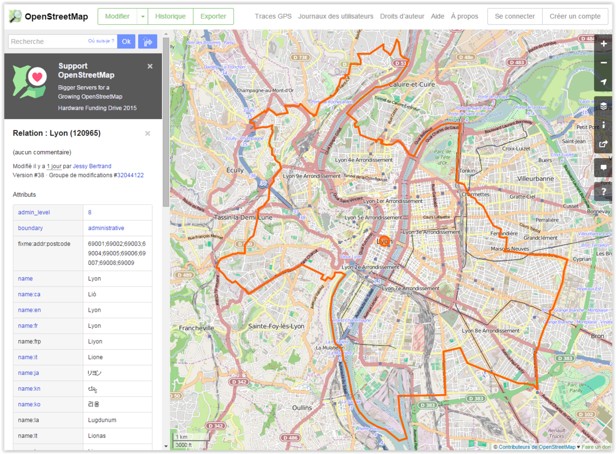Open the Exporter tab

pyautogui.click(x=213, y=16)
